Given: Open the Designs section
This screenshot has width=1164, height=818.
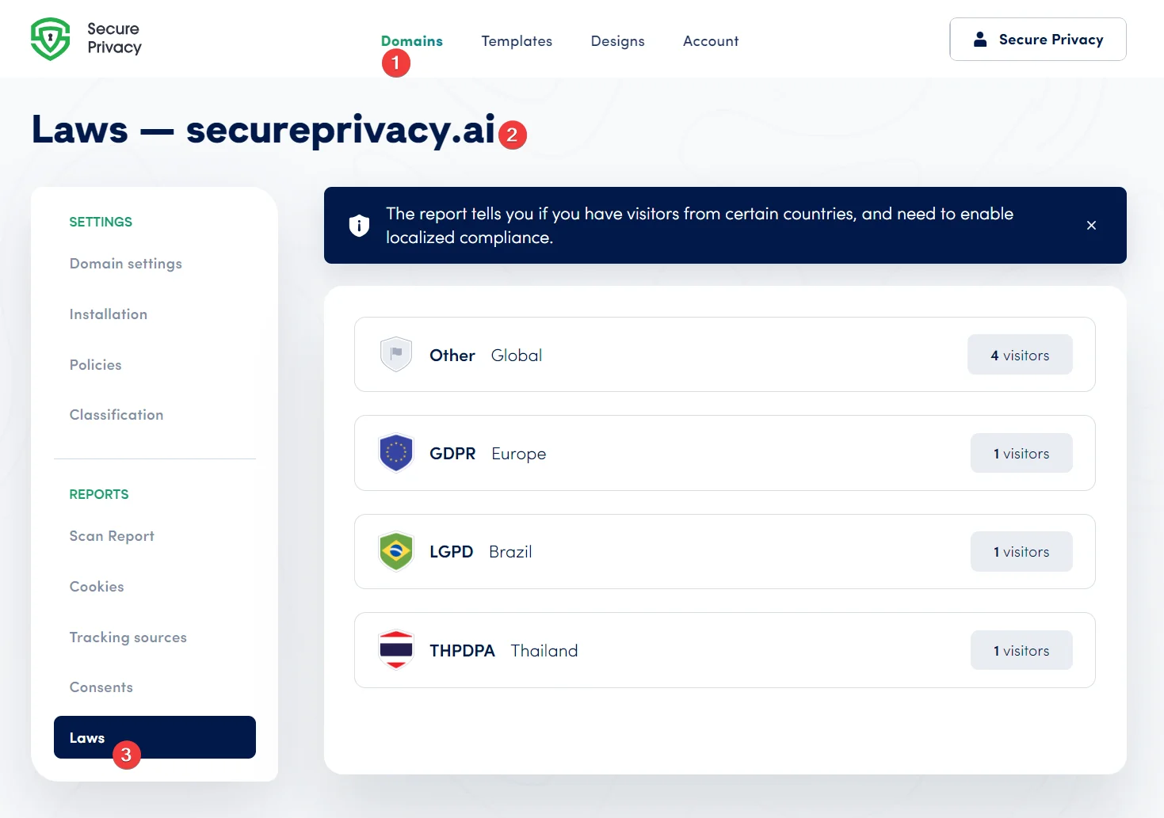Looking at the screenshot, I should [x=617, y=40].
